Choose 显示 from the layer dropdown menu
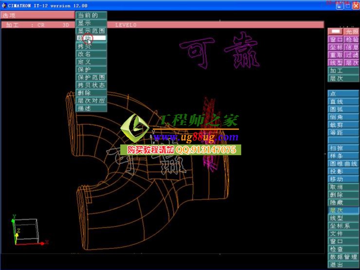Screen dimensions: 360x270 [x=91, y=23]
